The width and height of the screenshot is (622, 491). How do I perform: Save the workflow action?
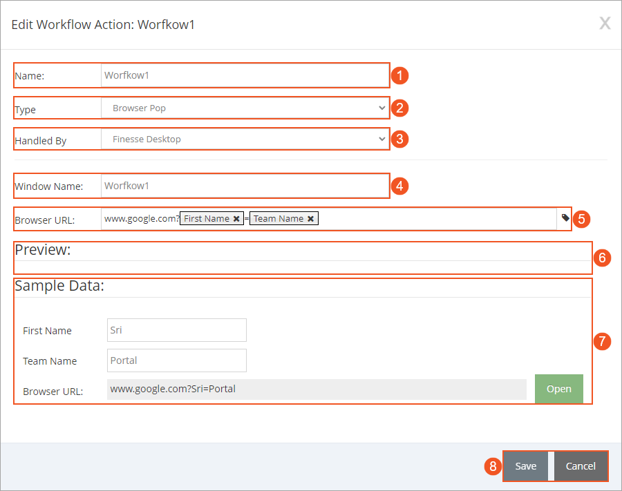(526, 465)
